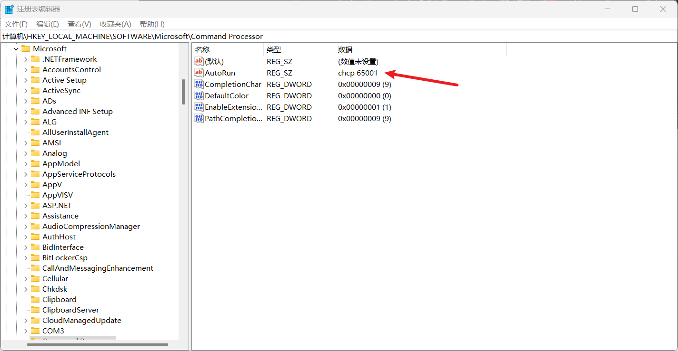Select the AMSI tree key label
This screenshot has height=351, width=678.
52,143
